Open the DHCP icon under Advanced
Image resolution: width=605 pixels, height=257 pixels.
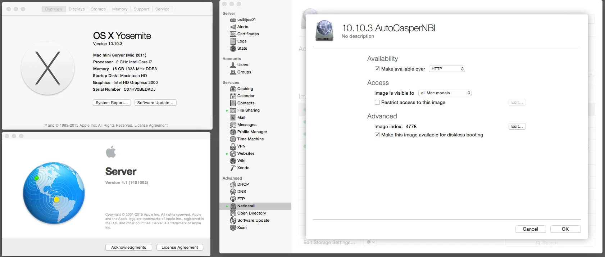pyautogui.click(x=233, y=184)
